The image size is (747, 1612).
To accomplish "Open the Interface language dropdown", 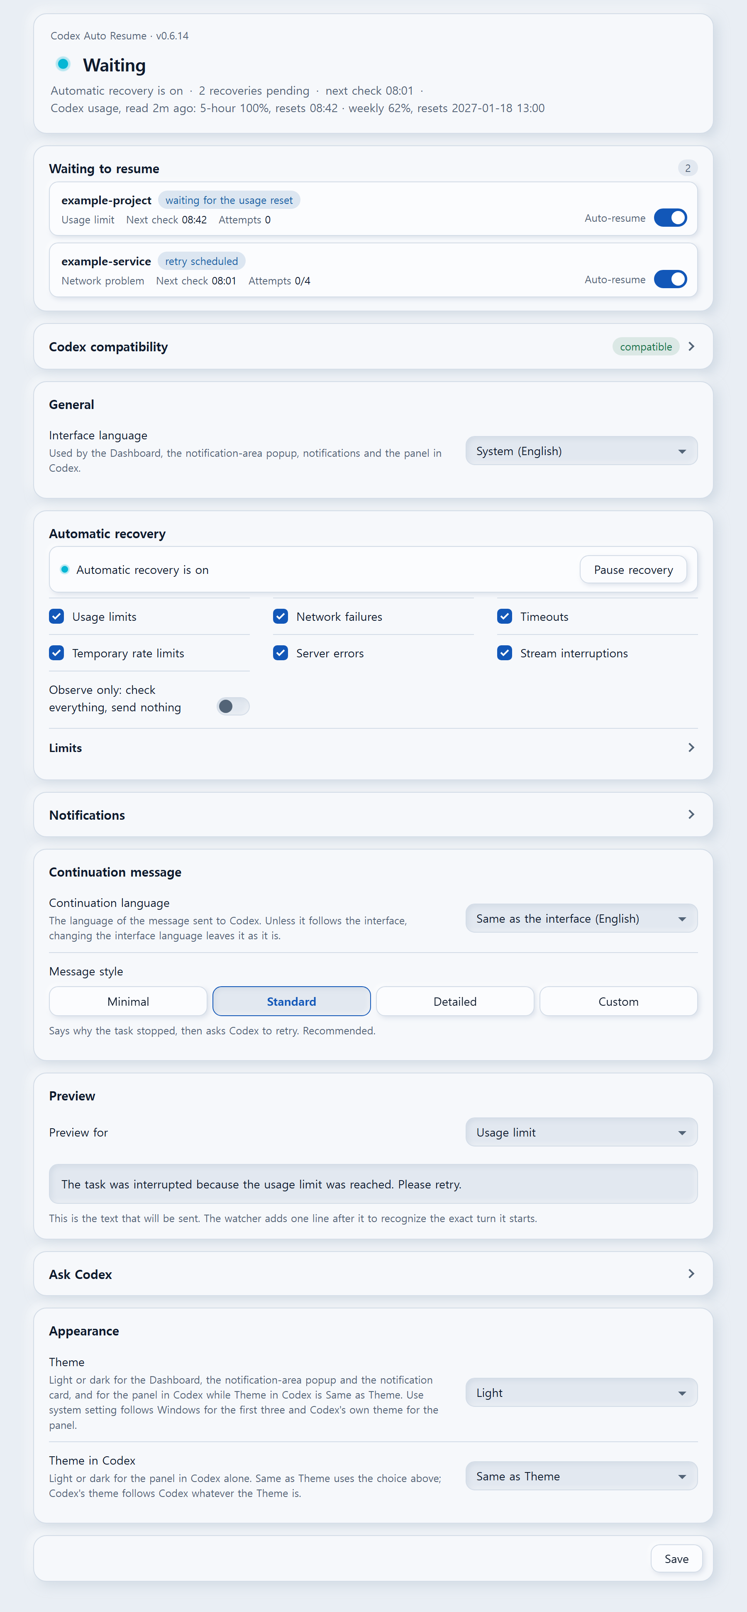I will coord(581,451).
